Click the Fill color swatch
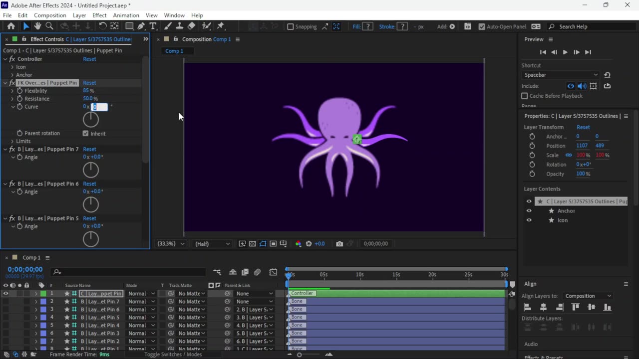This screenshot has height=359, width=639. [x=367, y=26]
